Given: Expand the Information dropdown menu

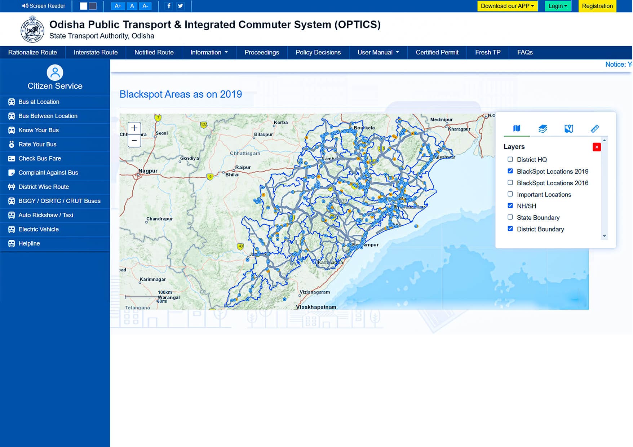Looking at the screenshot, I should pyautogui.click(x=209, y=52).
